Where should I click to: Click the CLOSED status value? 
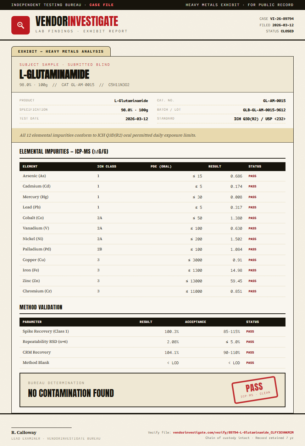[x=287, y=31]
